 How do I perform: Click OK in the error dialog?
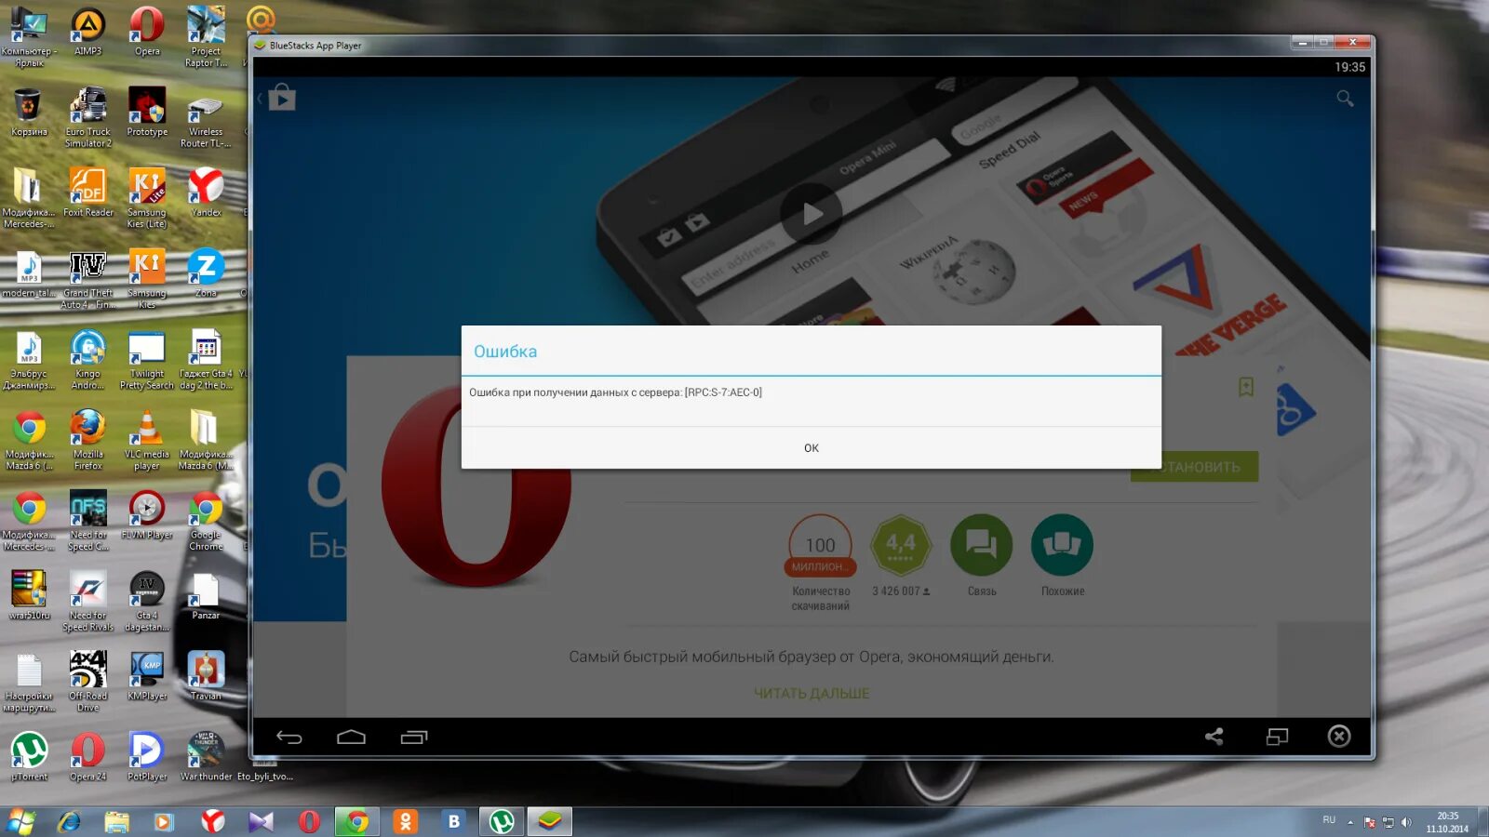point(811,447)
